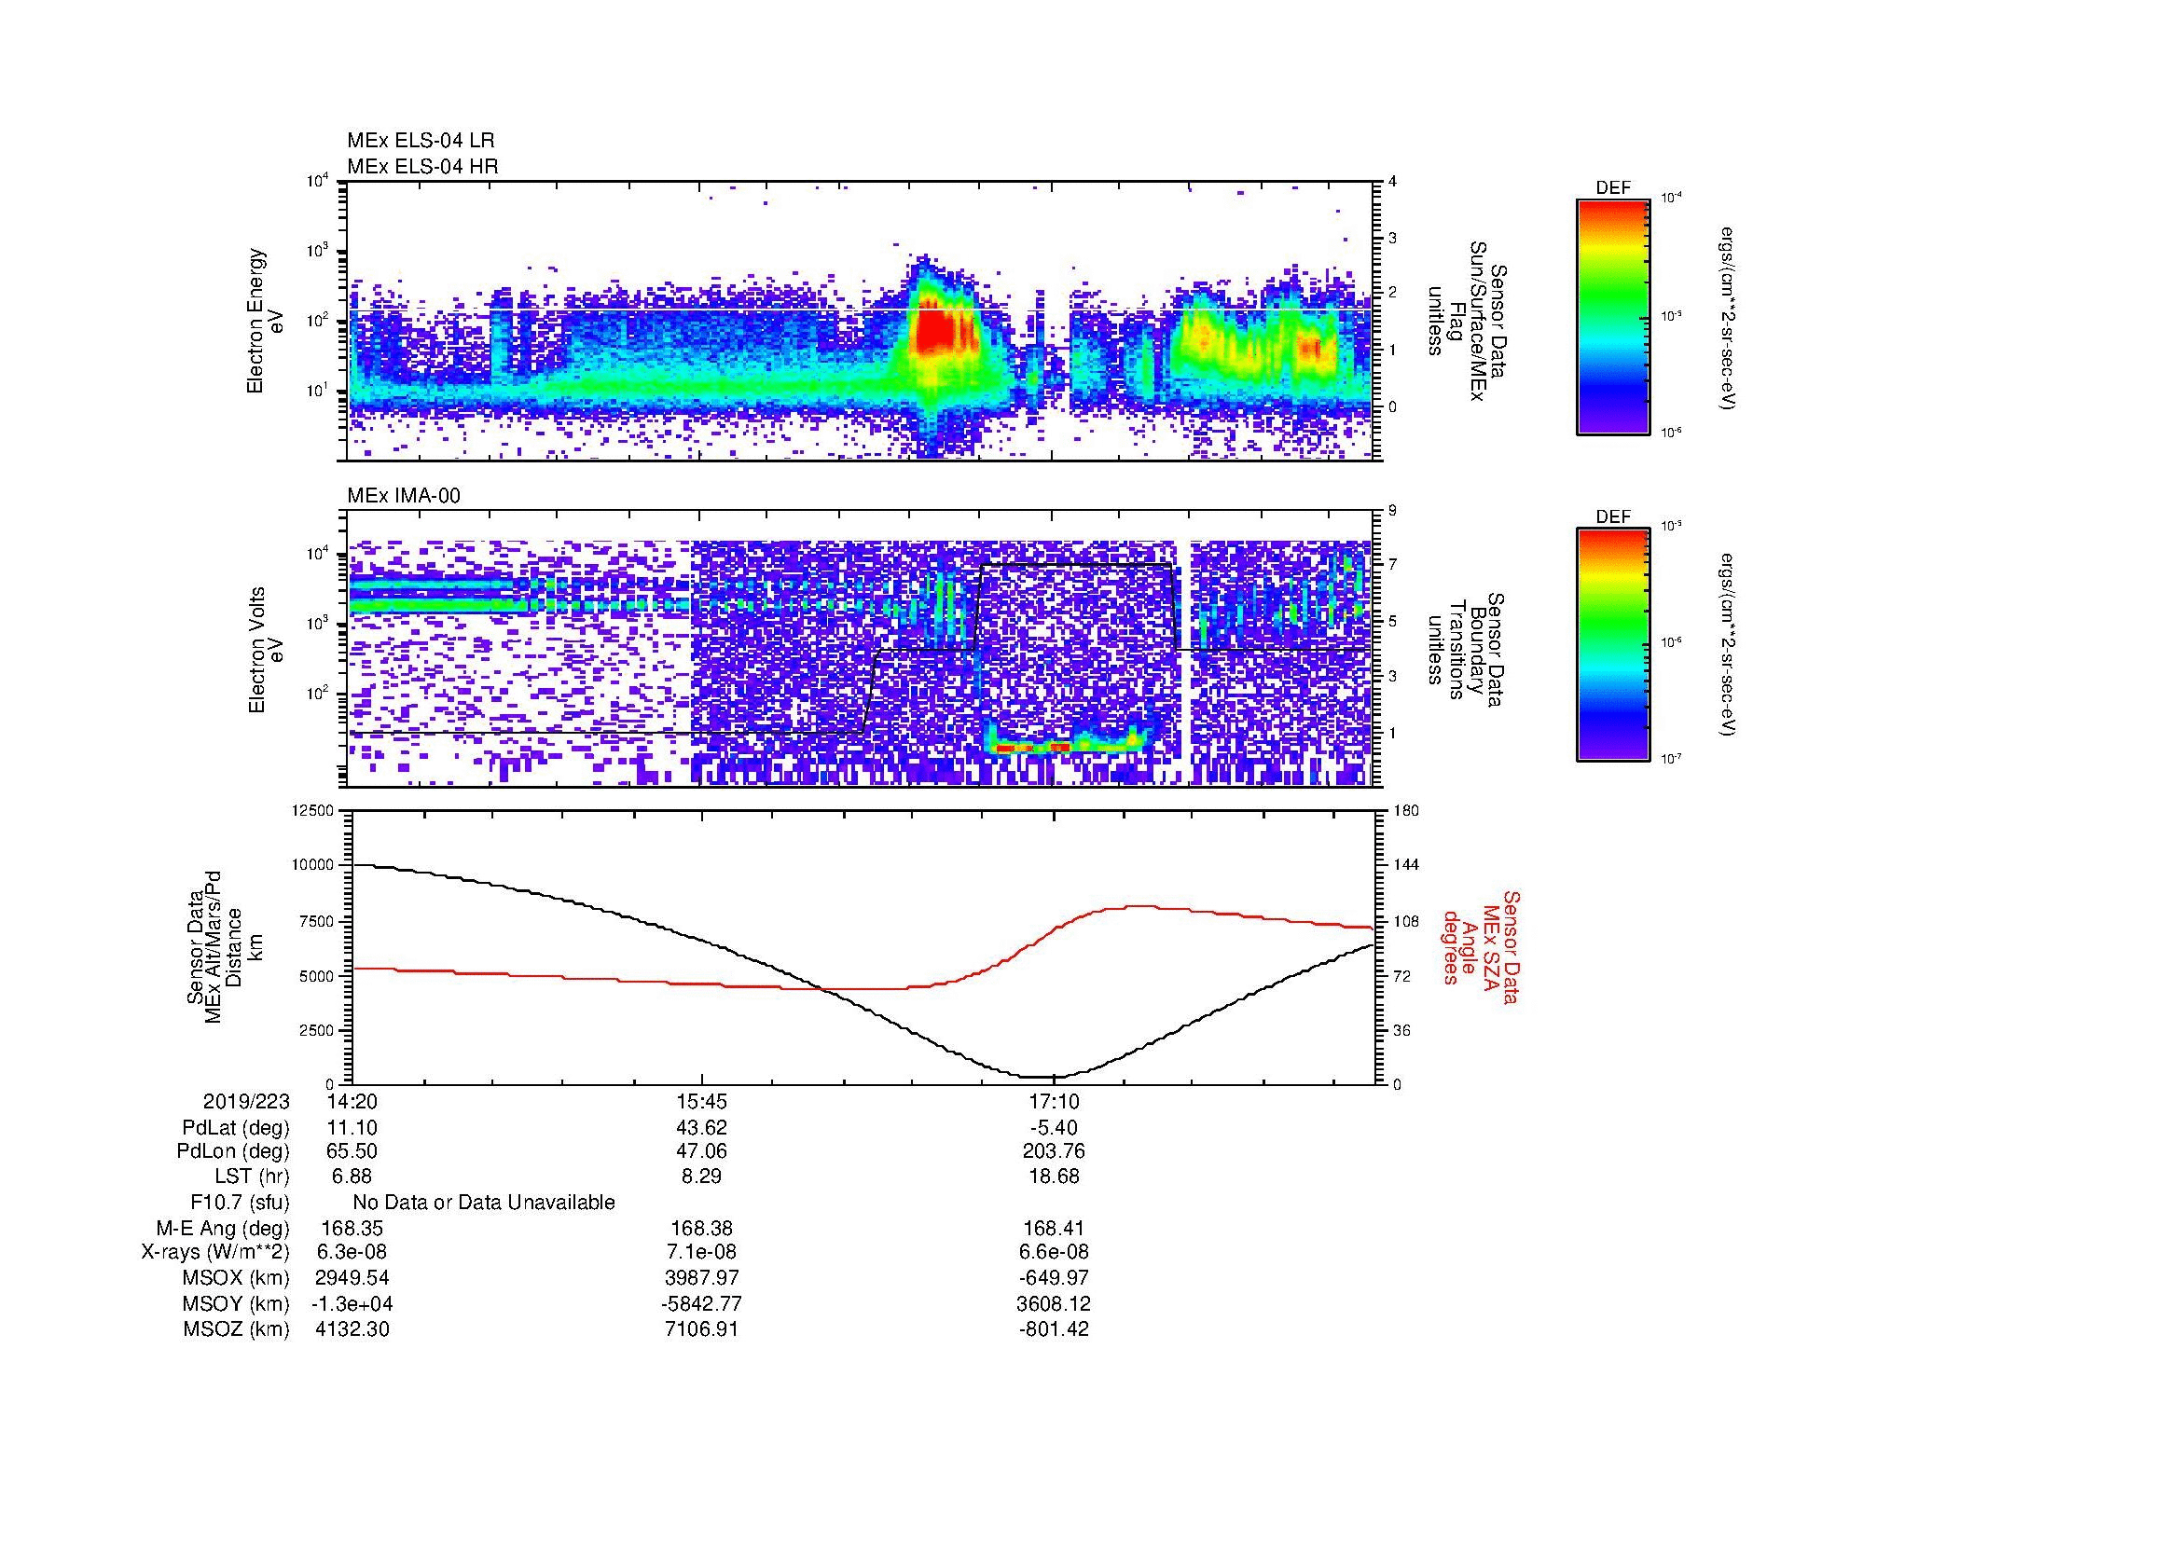
Task: Click the M-E Ang (deg) row label
Action: click(223, 1229)
